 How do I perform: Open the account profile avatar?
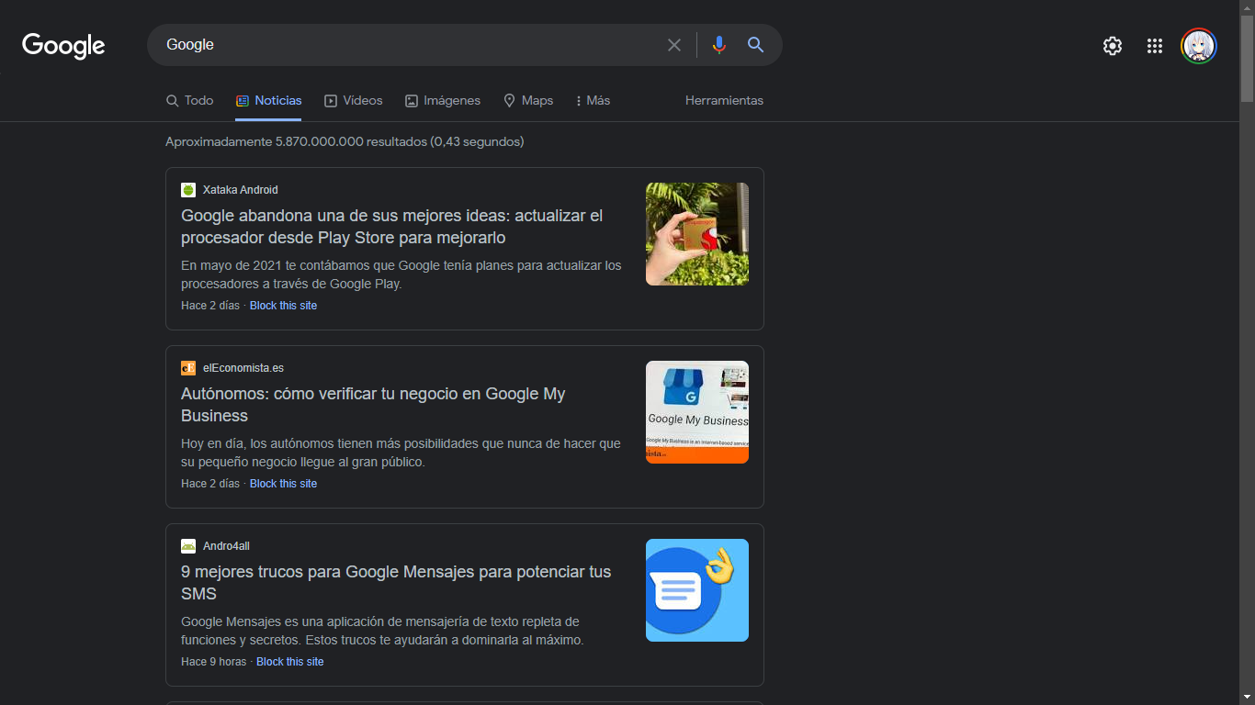pyautogui.click(x=1199, y=46)
